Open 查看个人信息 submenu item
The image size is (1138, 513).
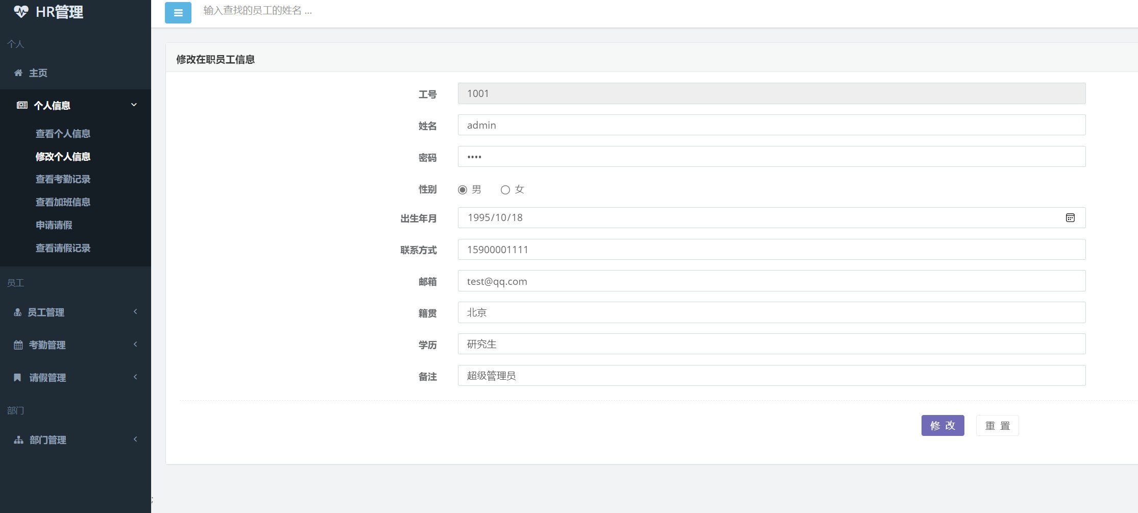point(63,134)
